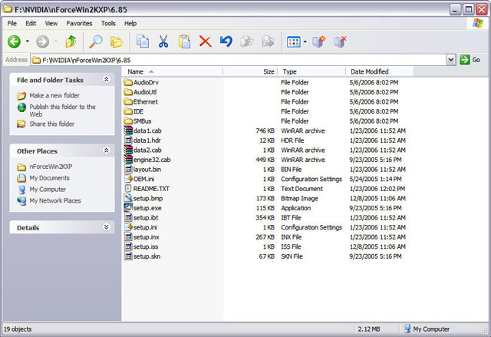This screenshot has width=491, height=337.
Task: Open the Search magnifier tool
Action: click(x=95, y=41)
